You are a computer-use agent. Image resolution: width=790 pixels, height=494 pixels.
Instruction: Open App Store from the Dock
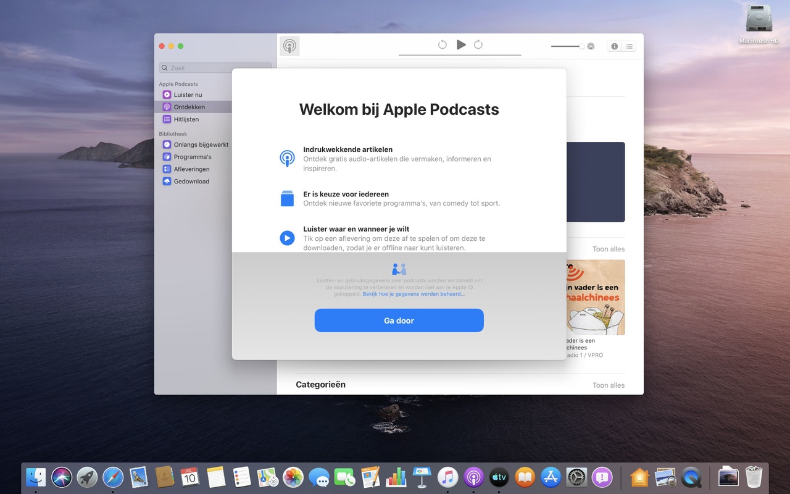(x=551, y=477)
